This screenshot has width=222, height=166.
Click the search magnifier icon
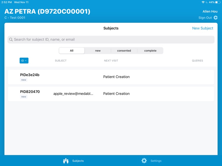[11, 40]
